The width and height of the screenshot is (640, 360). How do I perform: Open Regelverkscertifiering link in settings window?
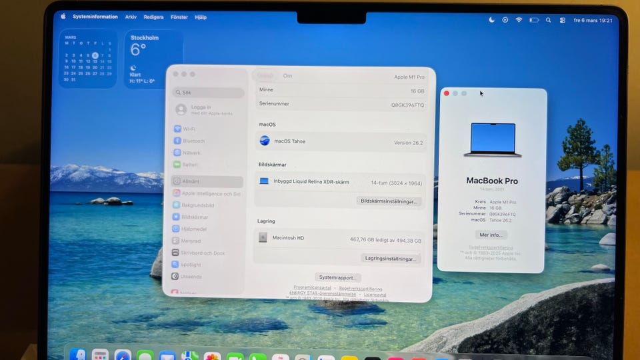pyautogui.click(x=361, y=289)
